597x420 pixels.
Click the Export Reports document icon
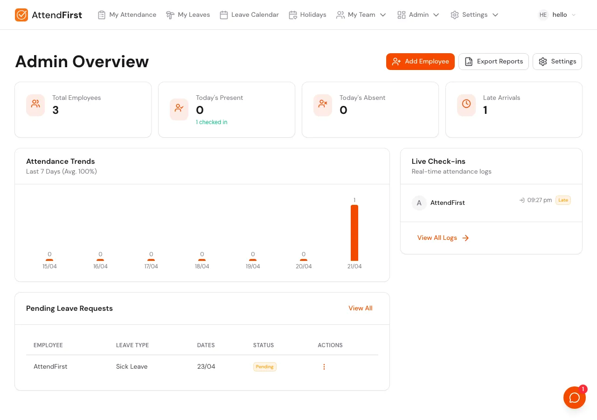pos(469,62)
